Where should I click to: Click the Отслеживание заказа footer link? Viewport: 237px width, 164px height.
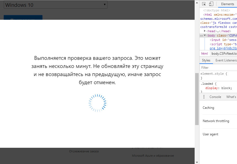pyautogui.click(x=84, y=151)
